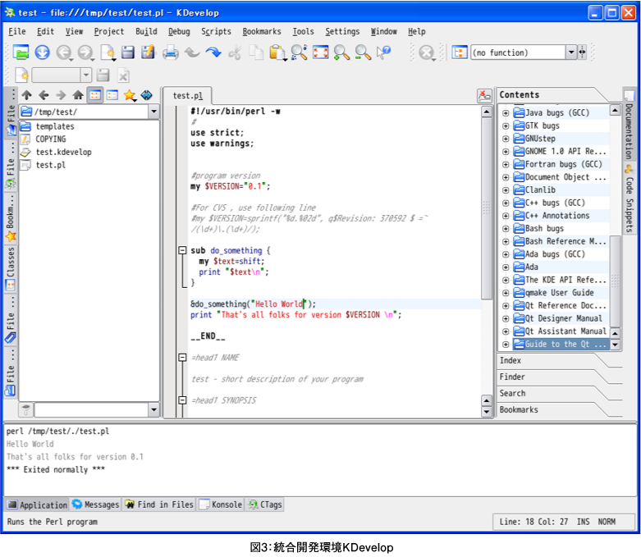Switch to the Konsole tab

click(221, 504)
